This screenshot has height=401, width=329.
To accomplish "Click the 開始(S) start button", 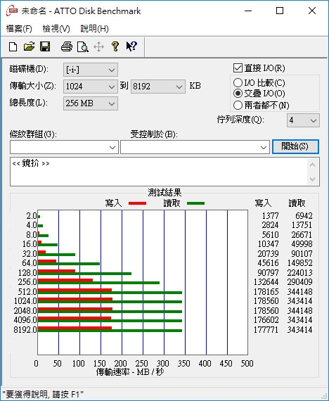I will [x=295, y=146].
